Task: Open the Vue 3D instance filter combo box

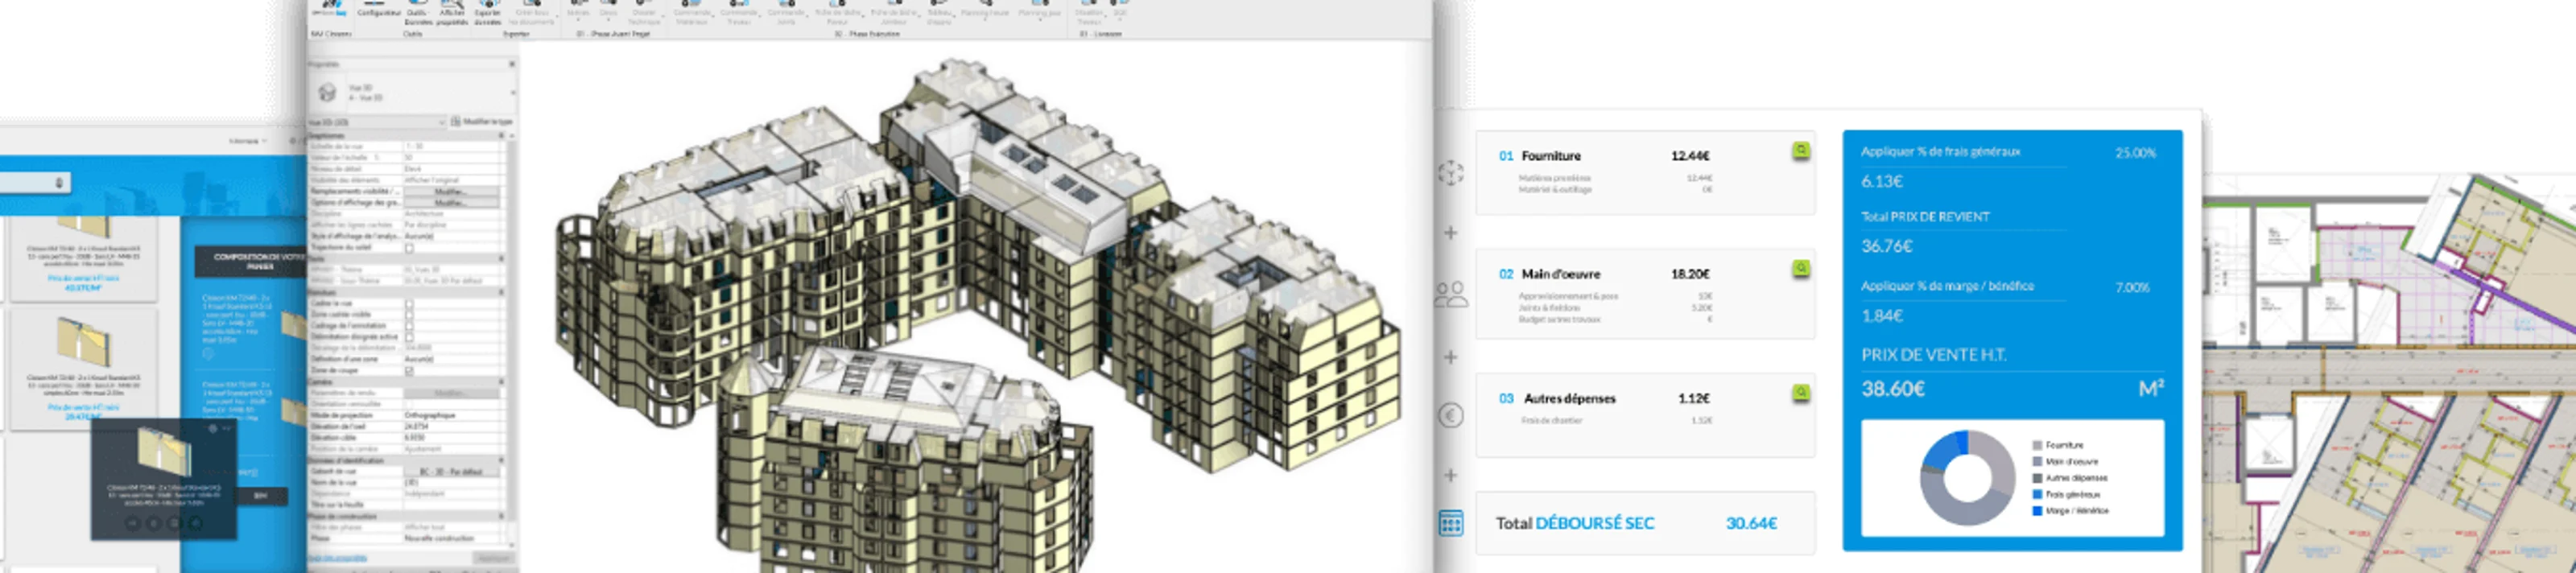Action: point(376,122)
